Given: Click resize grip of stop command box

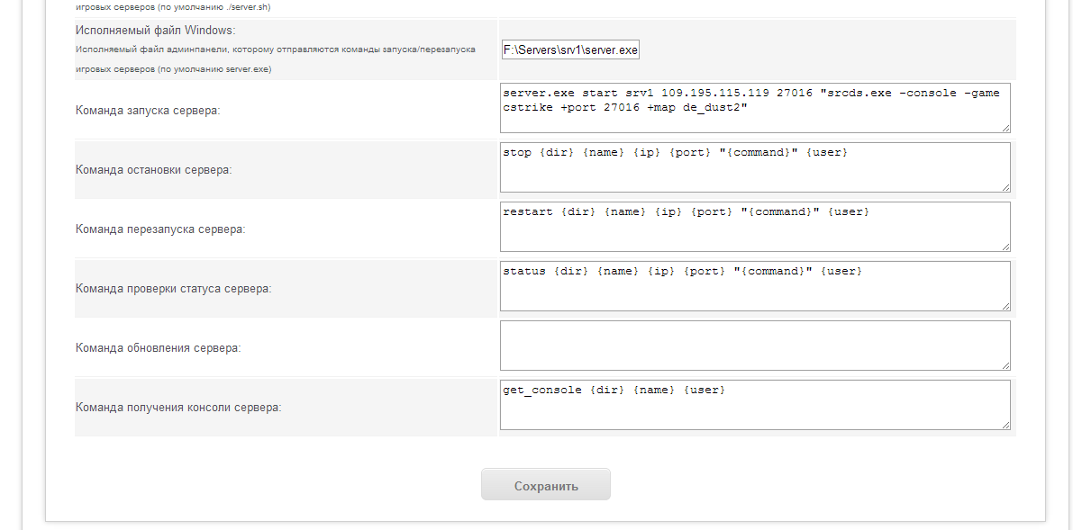Looking at the screenshot, I should coord(1005,187).
